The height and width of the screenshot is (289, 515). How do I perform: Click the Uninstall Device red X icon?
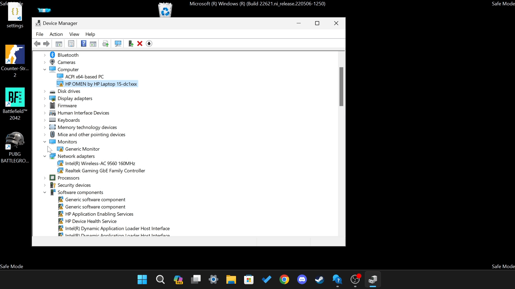coord(140,44)
